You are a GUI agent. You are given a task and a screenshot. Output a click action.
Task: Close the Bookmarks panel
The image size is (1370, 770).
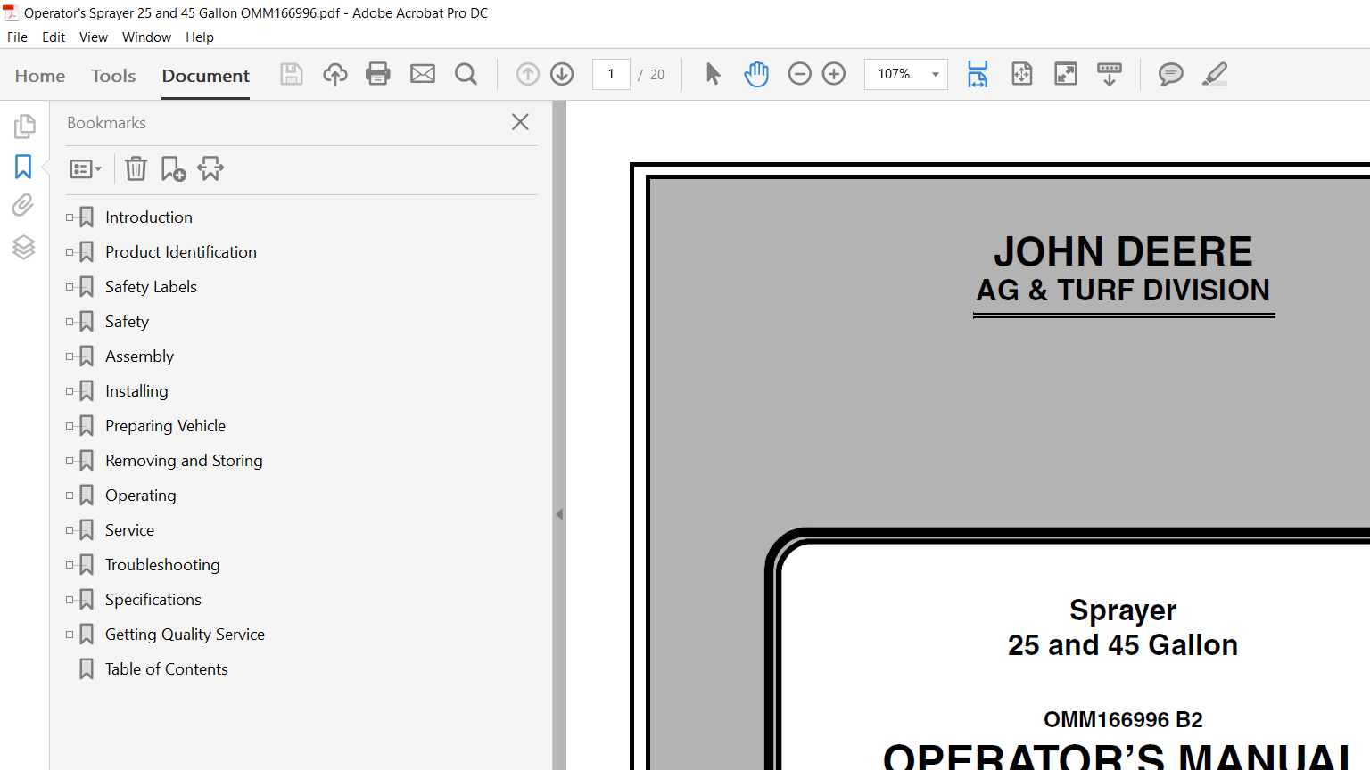coord(521,122)
